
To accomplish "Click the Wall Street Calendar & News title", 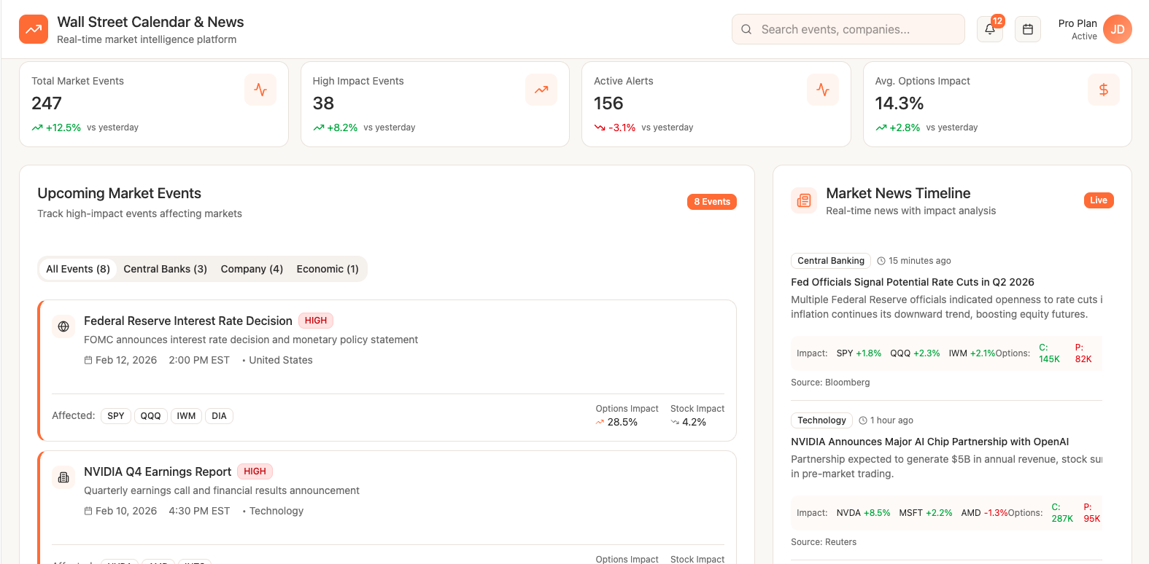I will pyautogui.click(x=150, y=22).
